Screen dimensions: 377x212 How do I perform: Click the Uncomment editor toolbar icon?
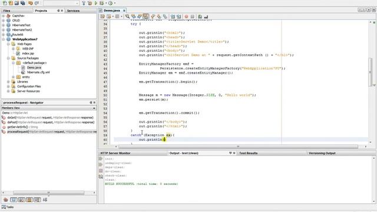tap(206, 16)
